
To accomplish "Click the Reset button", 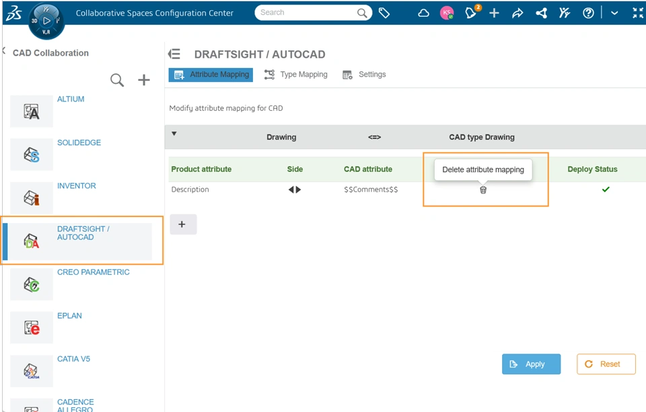I will 606,364.
